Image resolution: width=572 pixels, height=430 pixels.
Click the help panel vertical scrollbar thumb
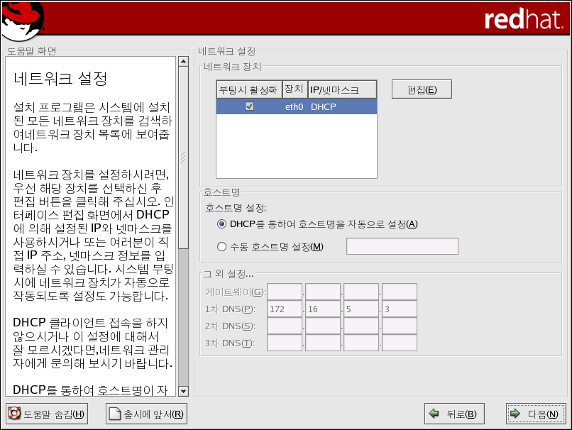tap(183, 158)
